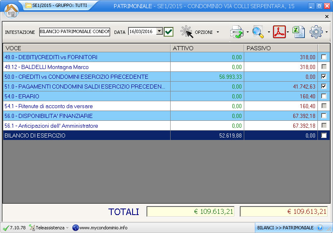Click the green checkmark confirm date icon
The width and height of the screenshot is (333, 233).
pos(169,32)
